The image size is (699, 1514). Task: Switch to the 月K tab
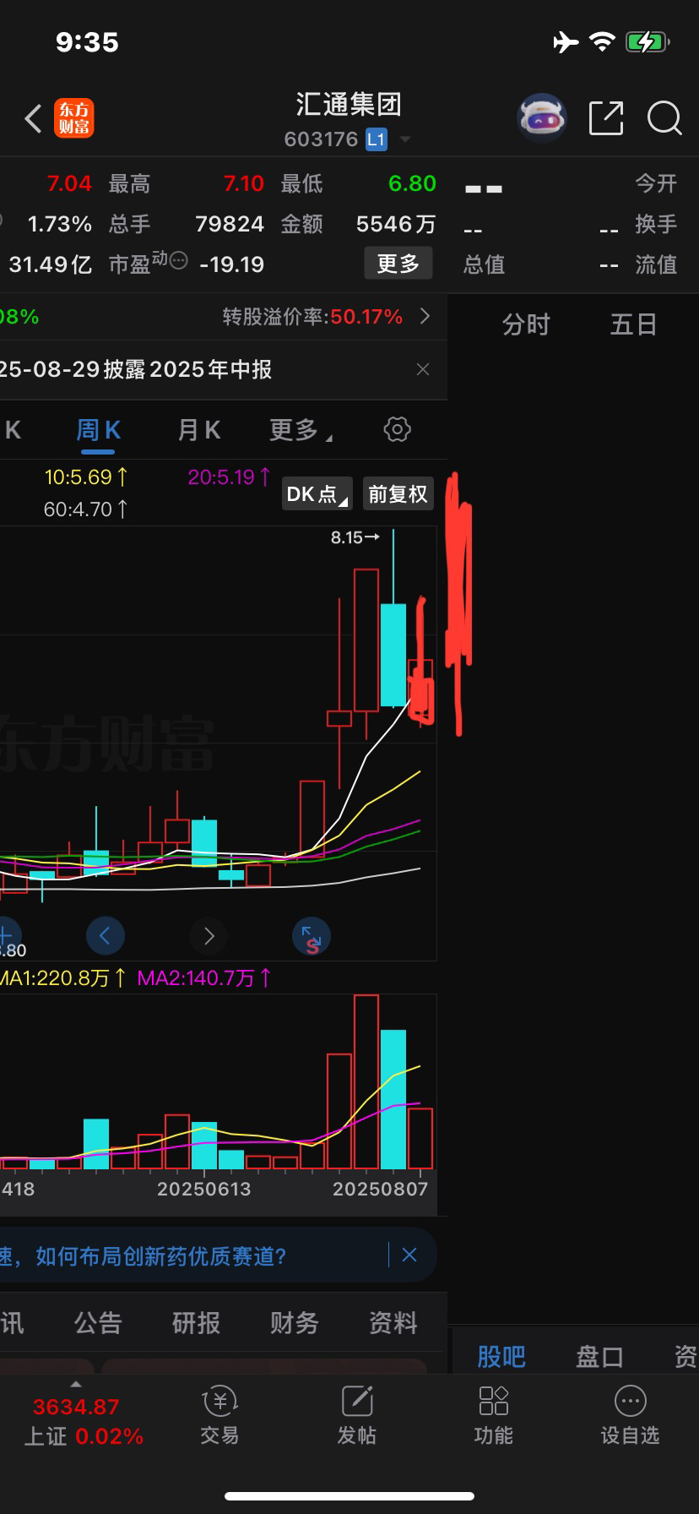point(199,430)
